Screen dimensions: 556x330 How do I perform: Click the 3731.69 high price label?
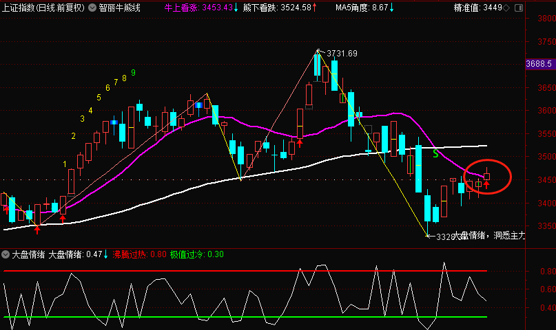coord(342,54)
